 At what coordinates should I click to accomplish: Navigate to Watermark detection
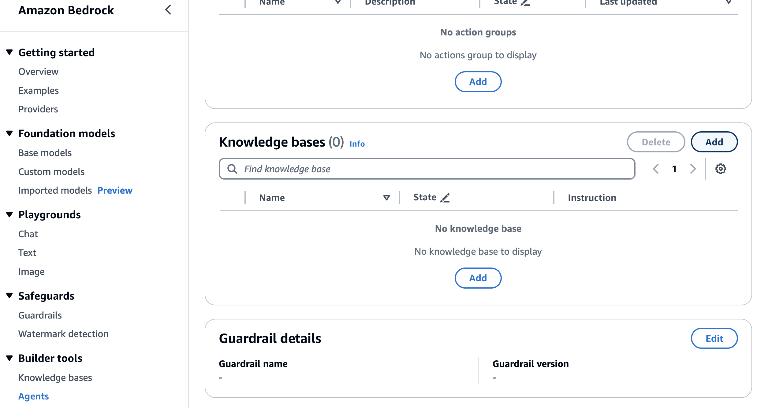[63, 334]
